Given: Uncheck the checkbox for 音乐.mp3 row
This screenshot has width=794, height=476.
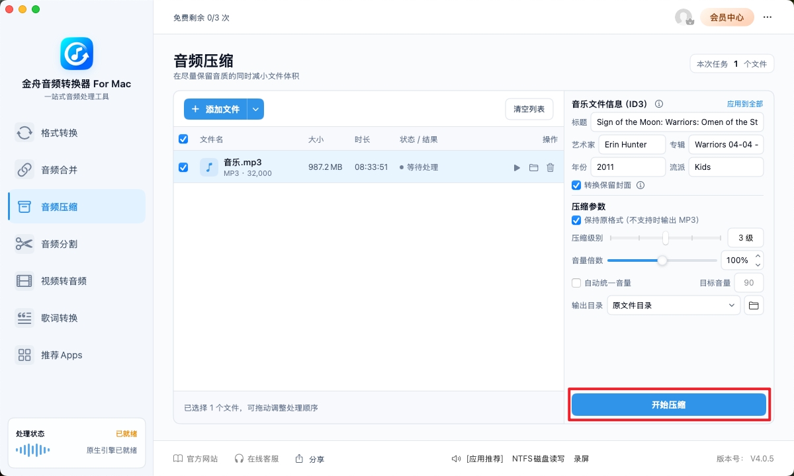Looking at the screenshot, I should 183,167.
